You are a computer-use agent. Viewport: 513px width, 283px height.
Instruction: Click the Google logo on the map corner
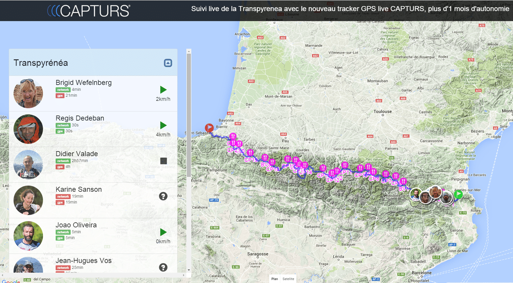click(x=11, y=281)
